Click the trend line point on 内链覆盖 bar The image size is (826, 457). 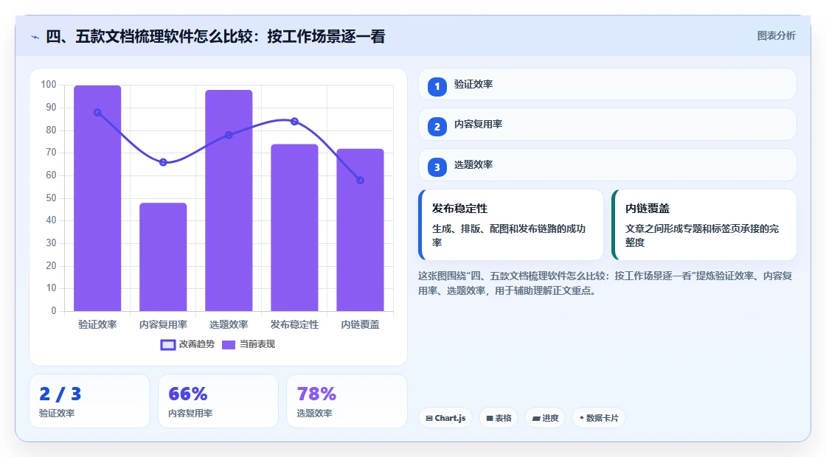tap(361, 180)
